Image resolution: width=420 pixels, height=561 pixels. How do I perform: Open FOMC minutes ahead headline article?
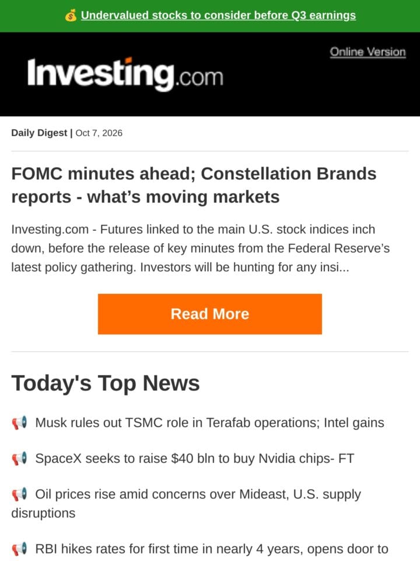click(x=194, y=185)
